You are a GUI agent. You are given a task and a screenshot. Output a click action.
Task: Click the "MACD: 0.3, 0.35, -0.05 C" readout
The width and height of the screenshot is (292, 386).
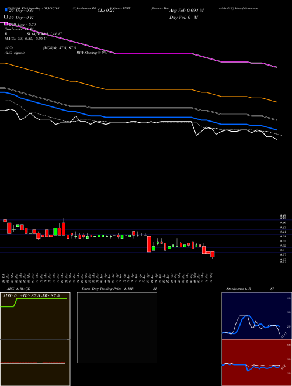(26, 39)
